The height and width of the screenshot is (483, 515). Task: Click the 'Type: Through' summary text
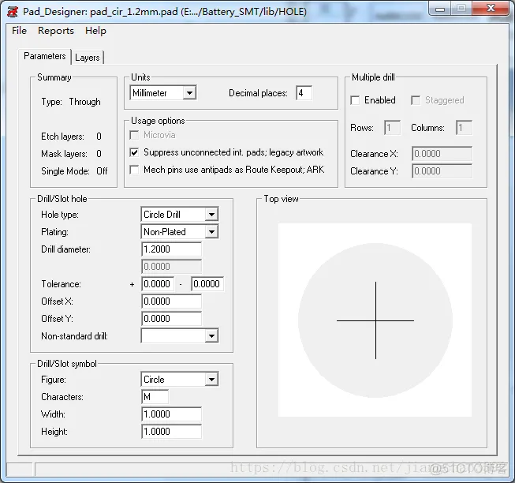tap(71, 102)
